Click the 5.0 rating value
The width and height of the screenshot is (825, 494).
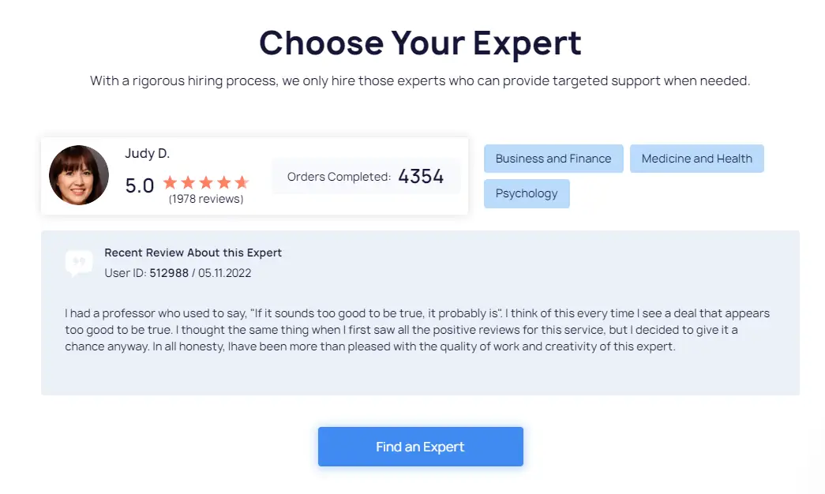139,185
